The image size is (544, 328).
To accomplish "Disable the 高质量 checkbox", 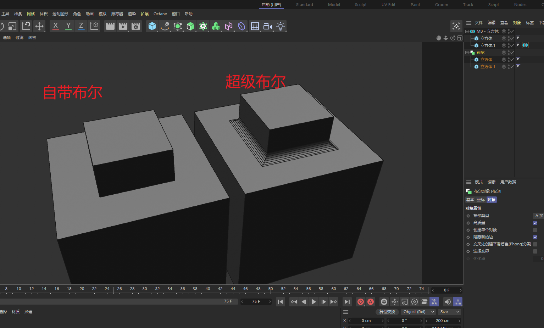I will [x=535, y=223].
